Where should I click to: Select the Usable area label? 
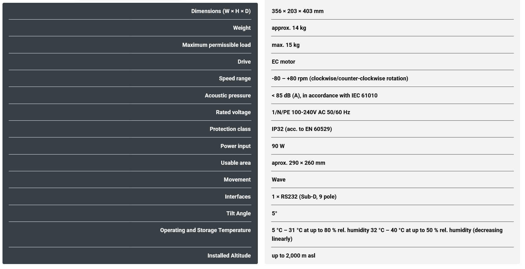[235, 163]
